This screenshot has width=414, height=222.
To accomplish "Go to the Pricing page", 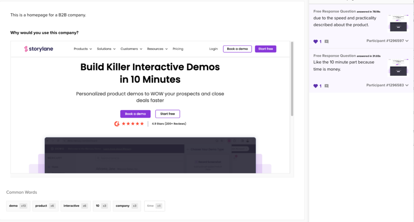I will pos(178,49).
